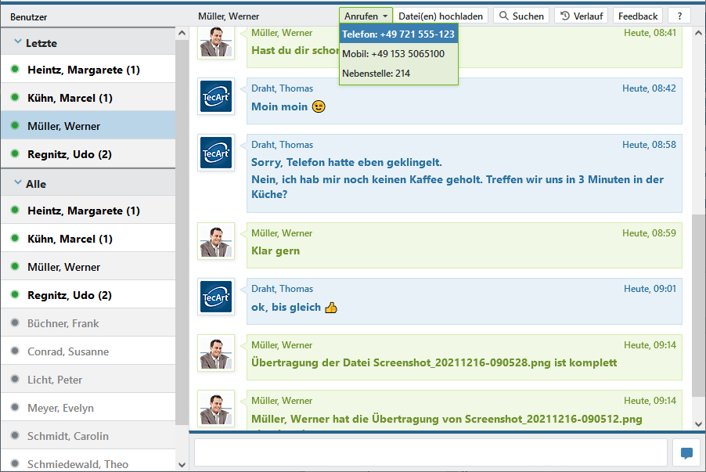Image resolution: width=706 pixels, height=472 pixels.
Task: Click the chat message scrollbar thumb
Action: [698, 305]
